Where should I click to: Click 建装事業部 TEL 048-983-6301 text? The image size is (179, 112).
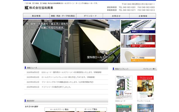pyautogui.click(x=121, y=7)
